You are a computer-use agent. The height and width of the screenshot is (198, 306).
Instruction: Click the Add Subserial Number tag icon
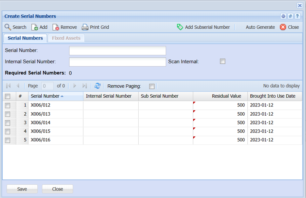(x=180, y=27)
